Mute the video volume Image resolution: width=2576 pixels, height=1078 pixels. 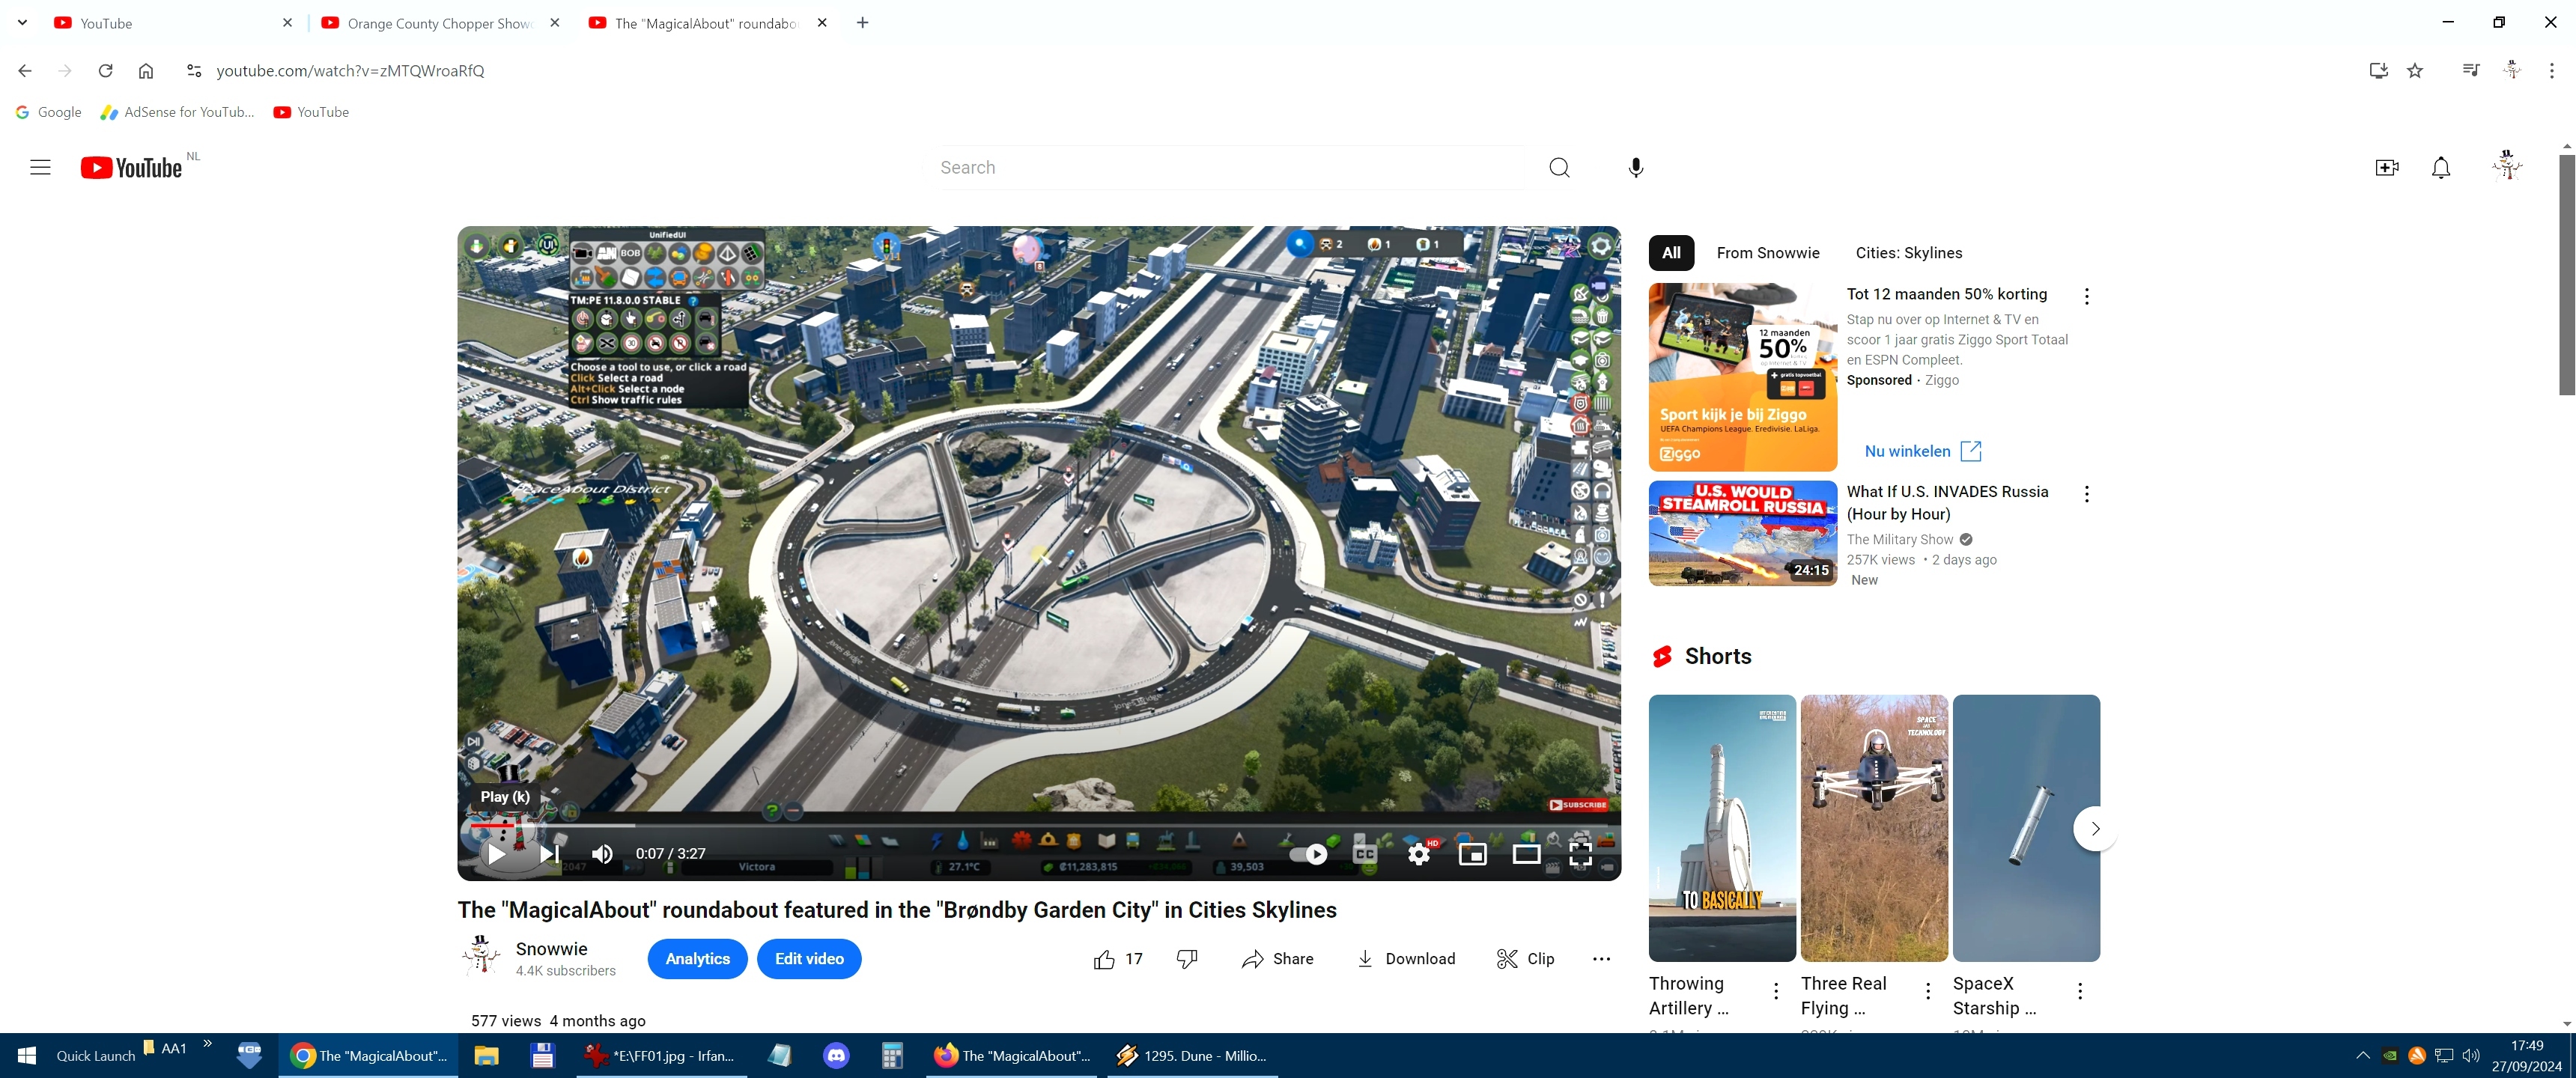point(602,854)
